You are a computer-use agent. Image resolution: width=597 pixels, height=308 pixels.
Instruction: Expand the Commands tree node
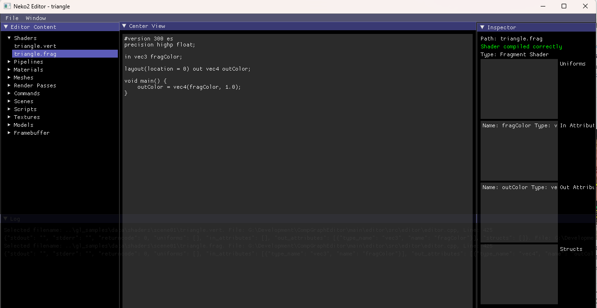pyautogui.click(x=9, y=93)
